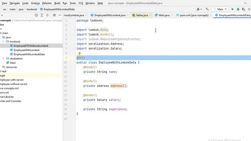251x141 pixels.
Task: Open the View menu
Action: pos(4,3)
